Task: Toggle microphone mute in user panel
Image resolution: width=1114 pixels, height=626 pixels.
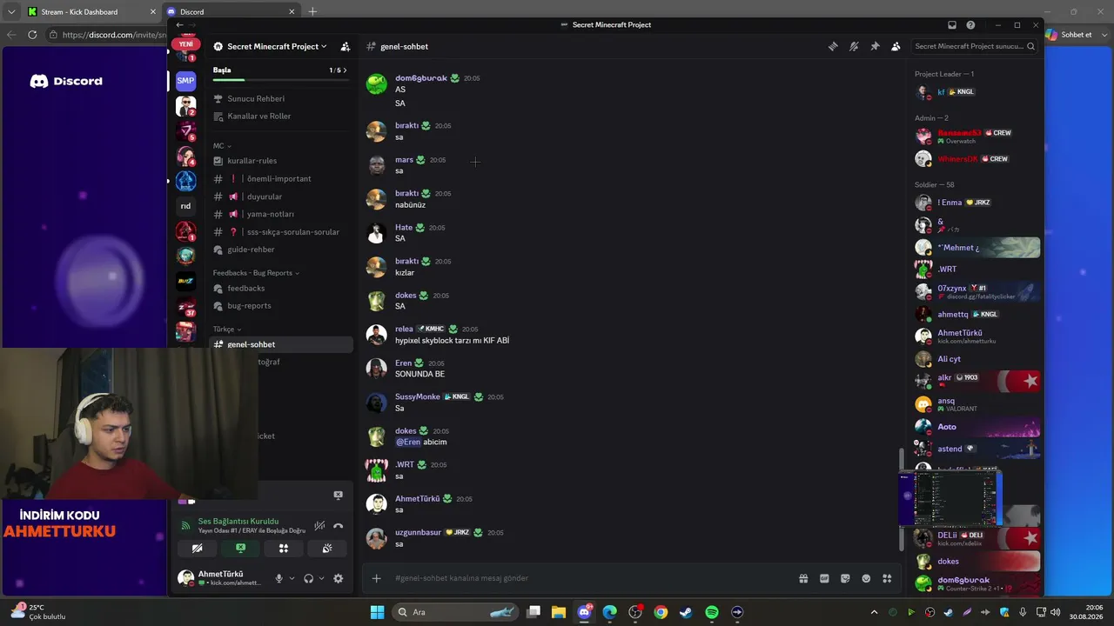Action: pos(279,578)
